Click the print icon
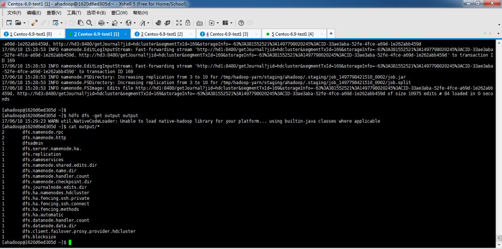 point(101,23)
